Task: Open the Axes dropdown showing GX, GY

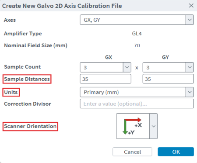Action: click(137, 20)
